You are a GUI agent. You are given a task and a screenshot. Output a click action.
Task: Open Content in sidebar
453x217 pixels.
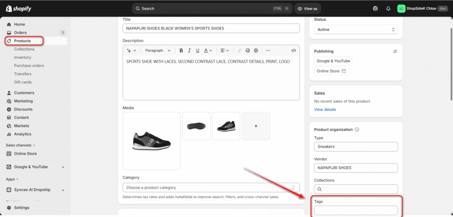[21, 118]
